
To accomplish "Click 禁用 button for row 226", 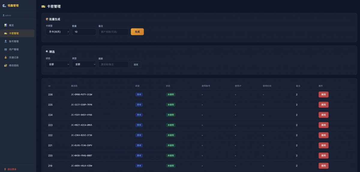I will pos(323,95).
